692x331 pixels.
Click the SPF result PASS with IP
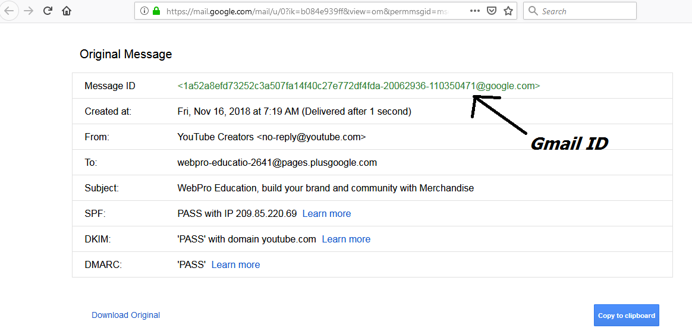(237, 213)
